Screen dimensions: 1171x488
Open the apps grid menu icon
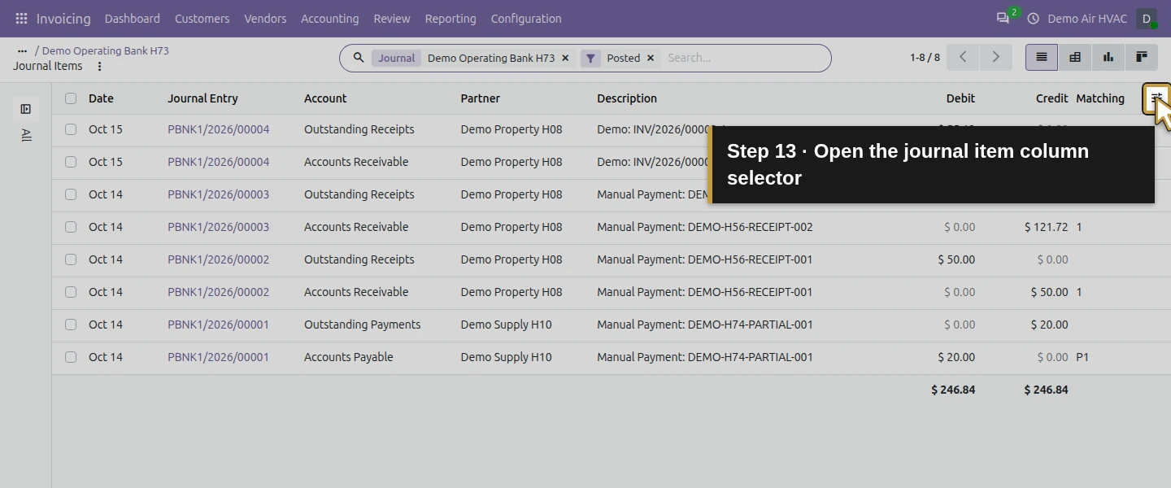(x=21, y=18)
